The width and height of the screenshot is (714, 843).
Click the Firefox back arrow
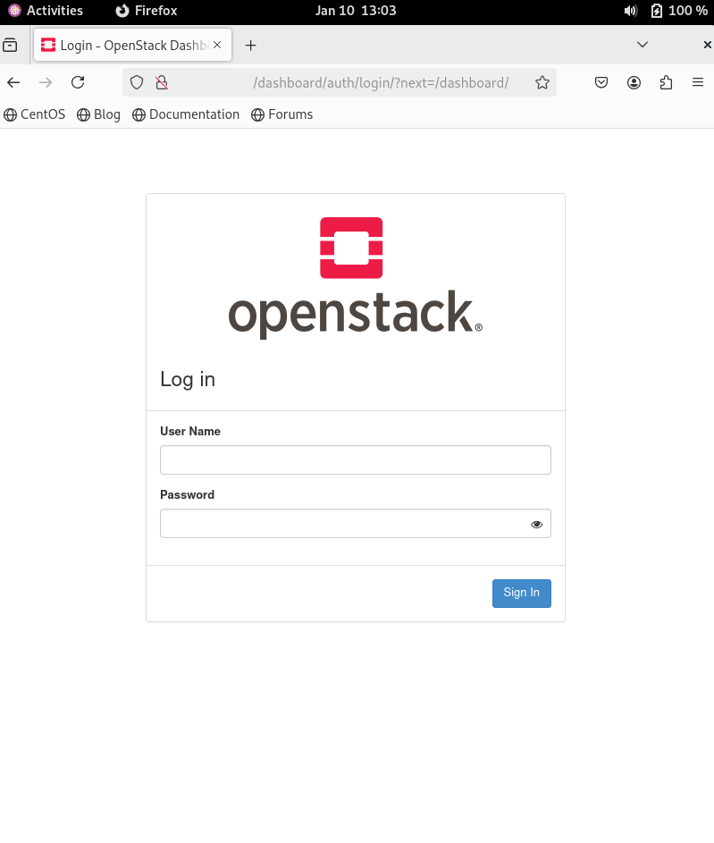13,82
